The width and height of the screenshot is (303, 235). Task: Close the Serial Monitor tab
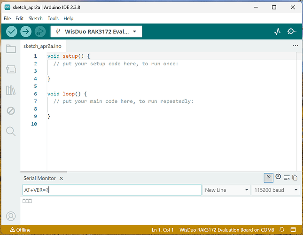61,179
